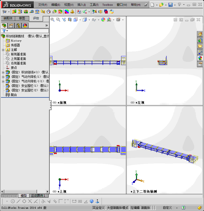Select 前视基准面 in the tree
Image resolution: width=204 pixels, height=211 pixels.
click(18, 54)
